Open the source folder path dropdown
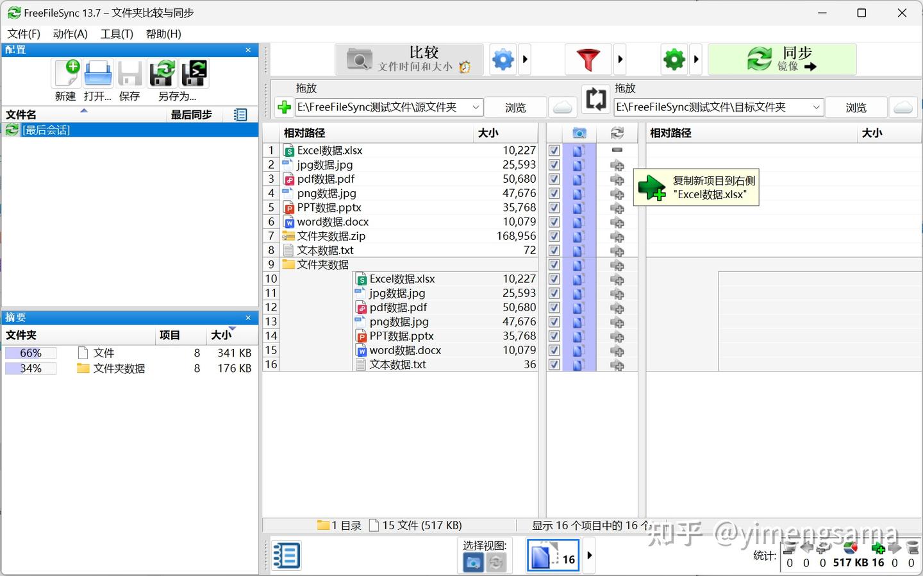This screenshot has height=576, width=923. tap(475, 107)
